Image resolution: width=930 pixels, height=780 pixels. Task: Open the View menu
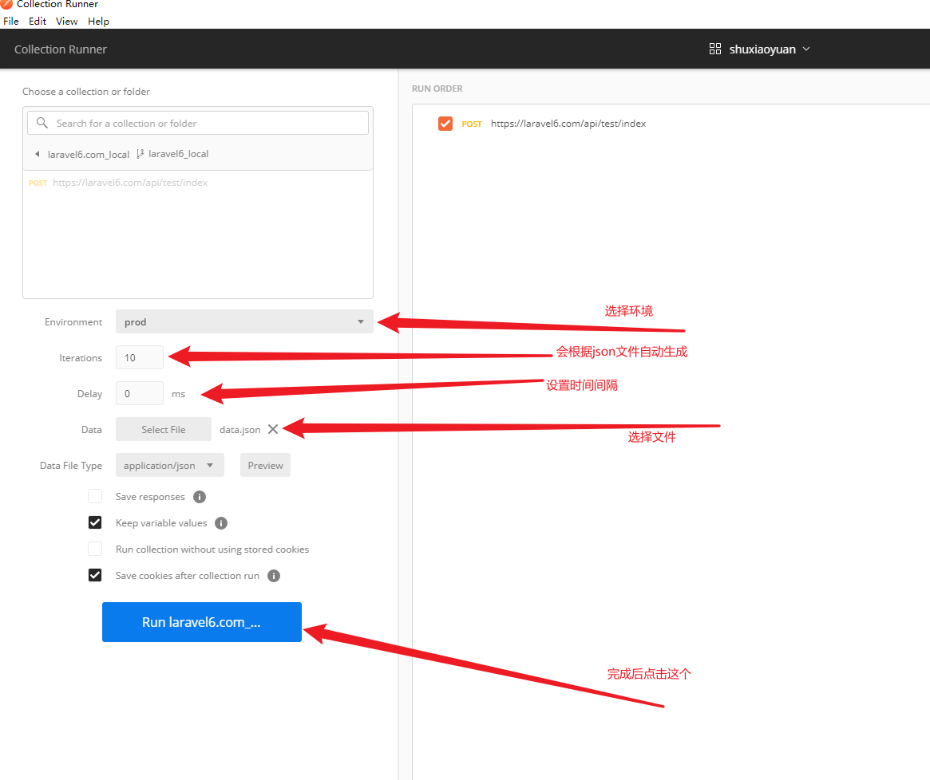click(67, 22)
